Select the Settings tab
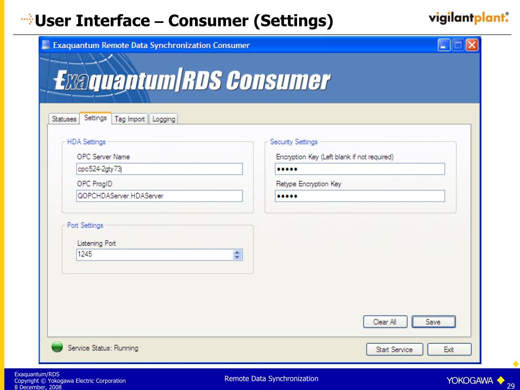520x390 pixels. (95, 118)
